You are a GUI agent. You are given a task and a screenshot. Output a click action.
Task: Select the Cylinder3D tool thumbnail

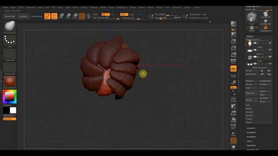point(265,15)
